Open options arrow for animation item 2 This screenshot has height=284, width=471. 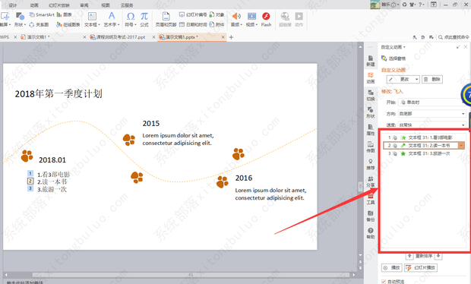[x=461, y=145]
